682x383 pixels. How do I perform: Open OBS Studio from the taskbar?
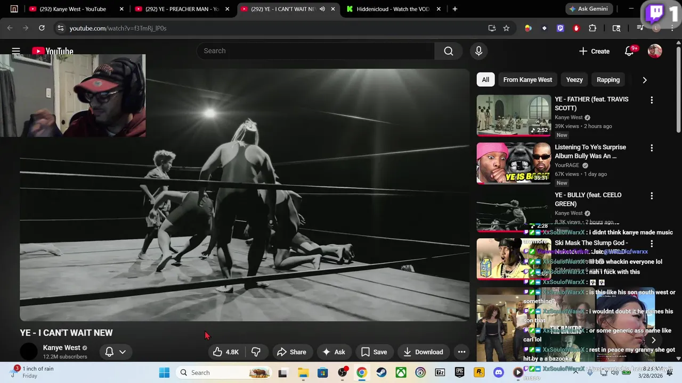point(342,372)
